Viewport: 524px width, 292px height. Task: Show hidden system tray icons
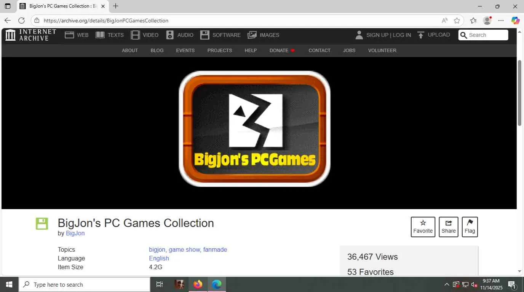(447, 284)
